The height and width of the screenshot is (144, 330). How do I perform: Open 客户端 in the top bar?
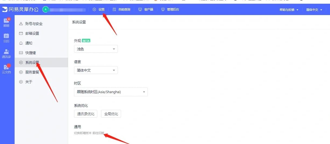pyautogui.click(x=146, y=9)
